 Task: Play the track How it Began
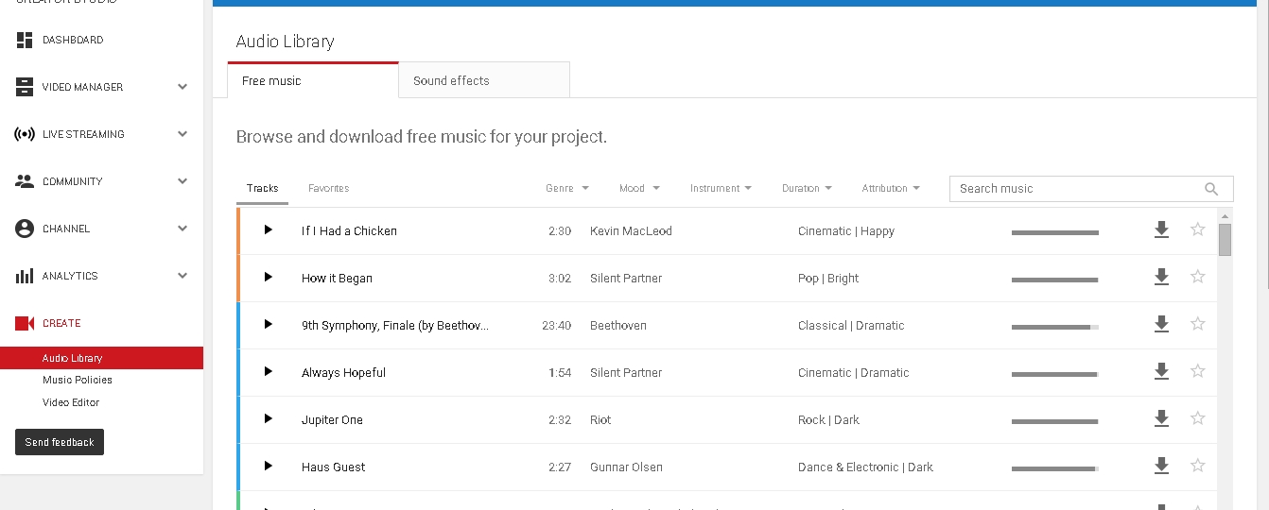point(269,277)
